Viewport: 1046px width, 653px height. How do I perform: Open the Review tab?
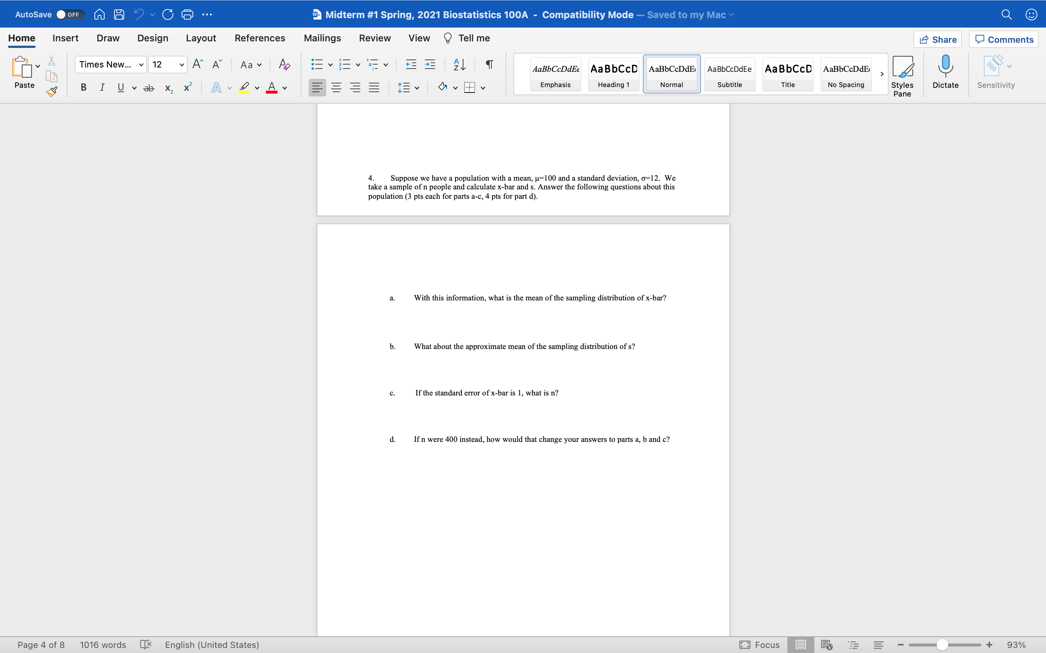tap(375, 38)
